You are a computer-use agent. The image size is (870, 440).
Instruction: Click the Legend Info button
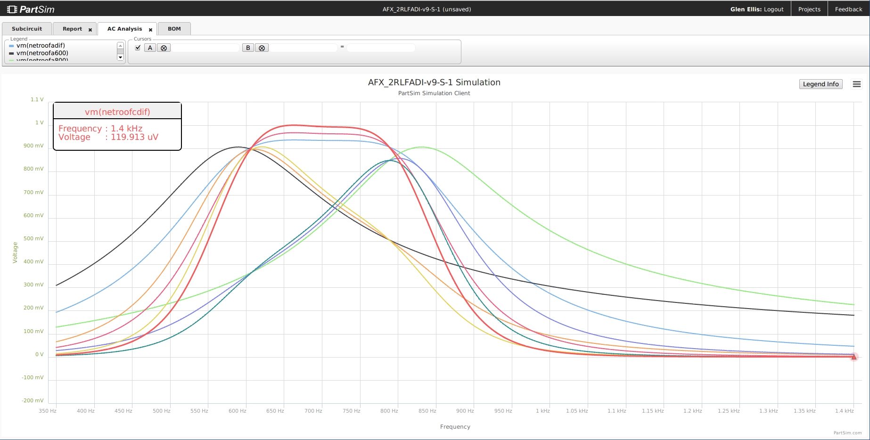pyautogui.click(x=821, y=84)
